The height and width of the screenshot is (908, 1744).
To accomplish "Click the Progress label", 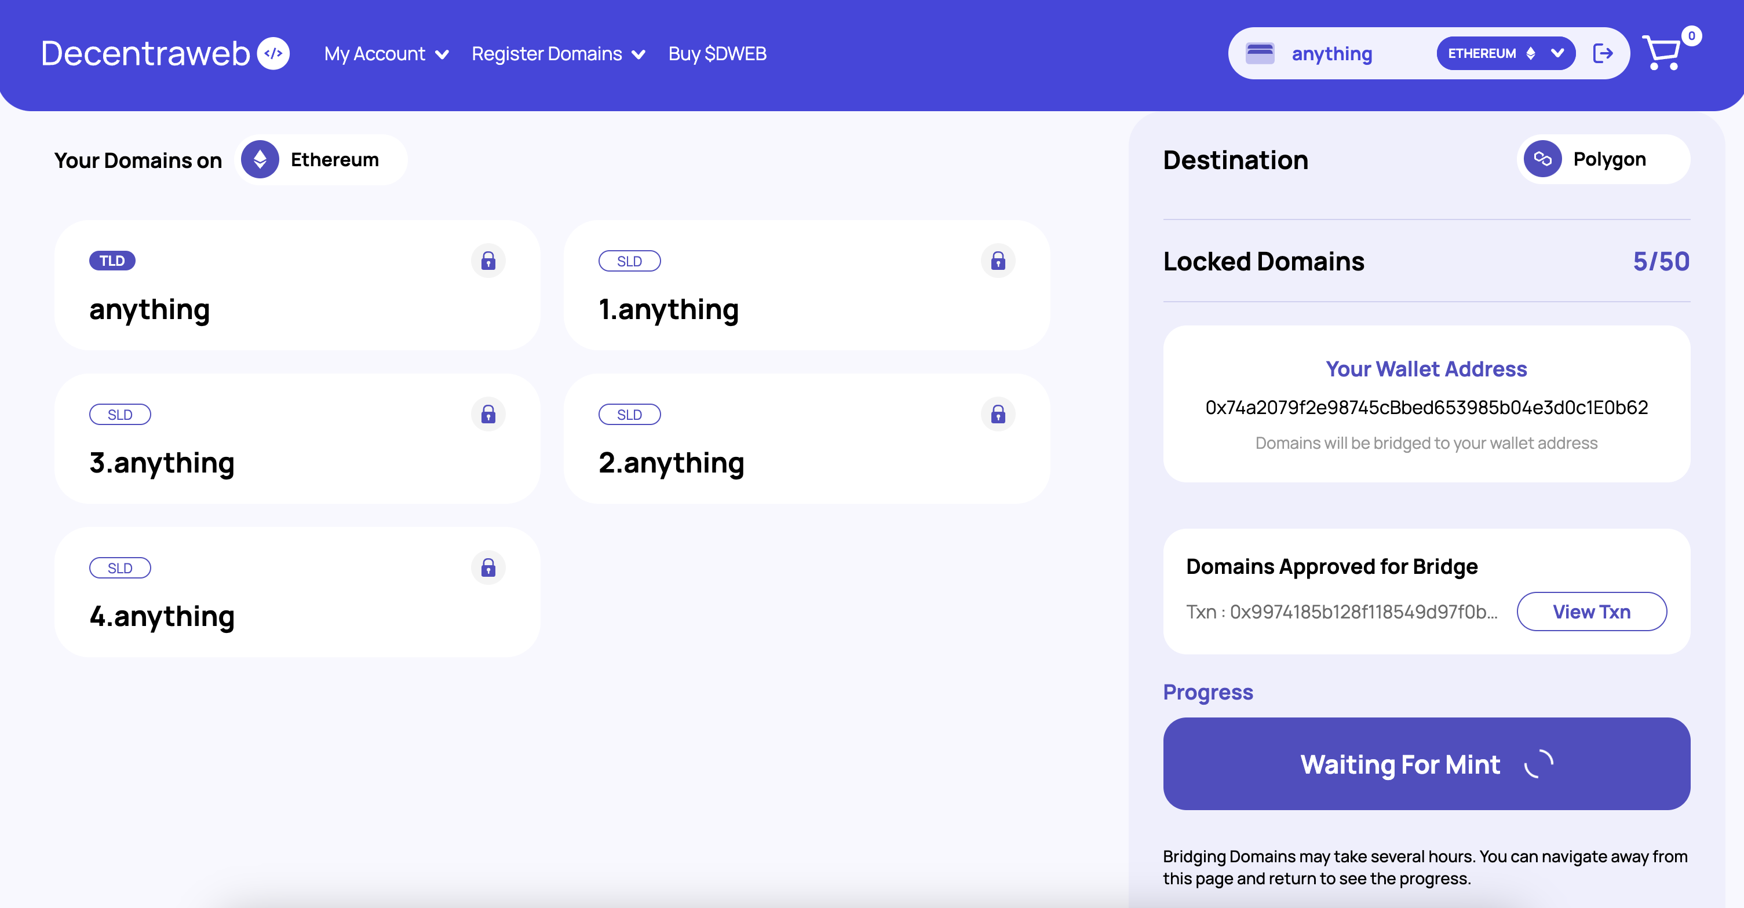I will click(1208, 692).
